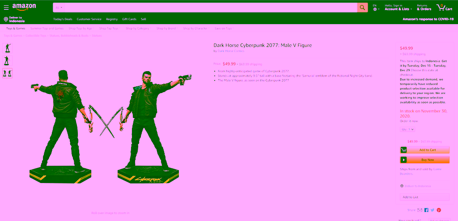Click the Add to Cart button
The image size is (458, 221).
pyautogui.click(x=424, y=150)
